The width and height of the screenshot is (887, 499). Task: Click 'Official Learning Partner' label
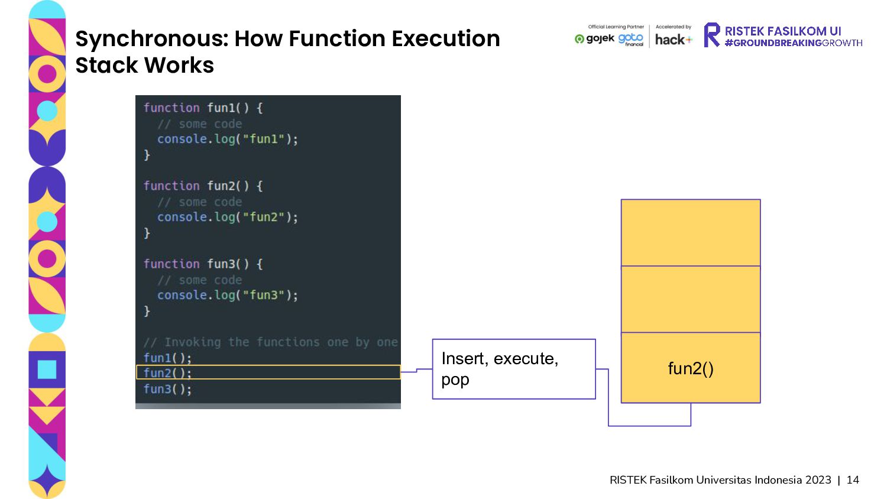coord(616,27)
